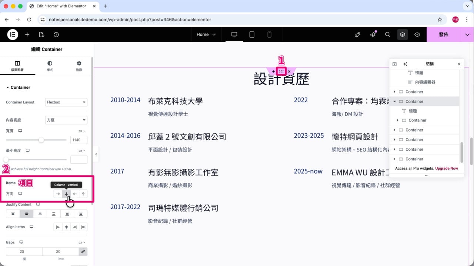Click the 寬度 width slider handle
This screenshot has height=266, width=474.
(x=41, y=140)
